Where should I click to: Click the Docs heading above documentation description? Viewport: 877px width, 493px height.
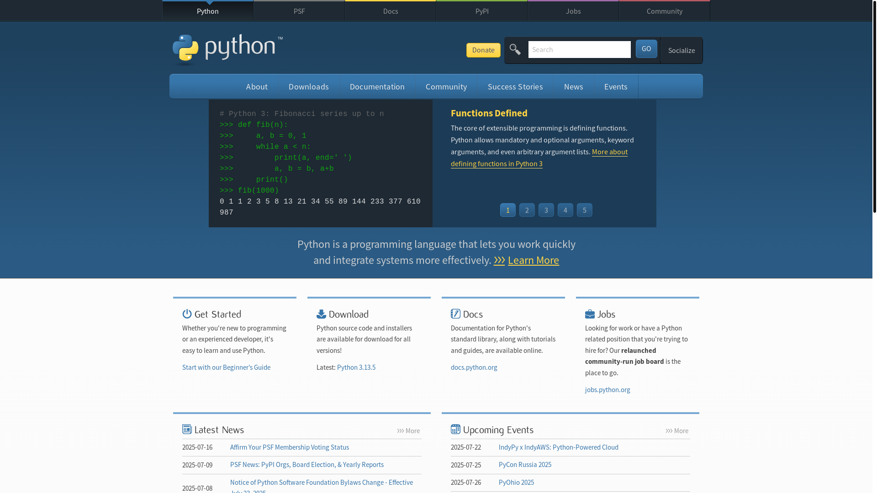pyautogui.click(x=473, y=314)
